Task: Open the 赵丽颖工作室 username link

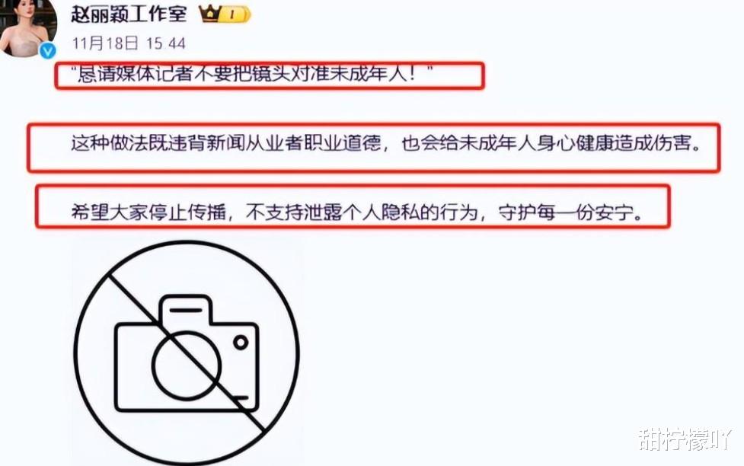Action: tap(129, 13)
